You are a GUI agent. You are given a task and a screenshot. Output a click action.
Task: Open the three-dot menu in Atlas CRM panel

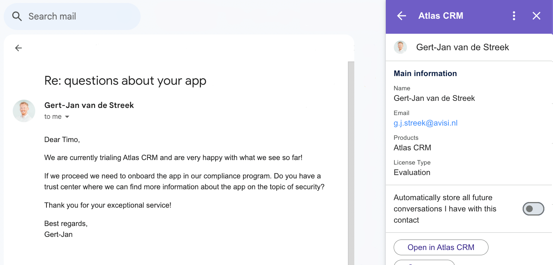coord(514,16)
